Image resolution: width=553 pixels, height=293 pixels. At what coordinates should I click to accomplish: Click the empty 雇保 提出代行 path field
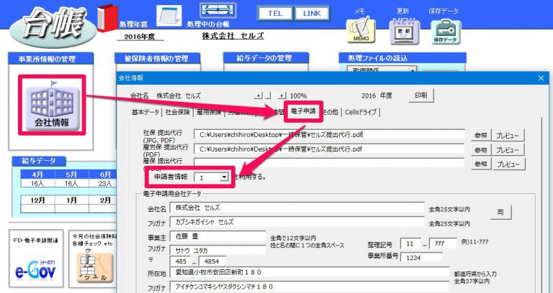pos(328,163)
